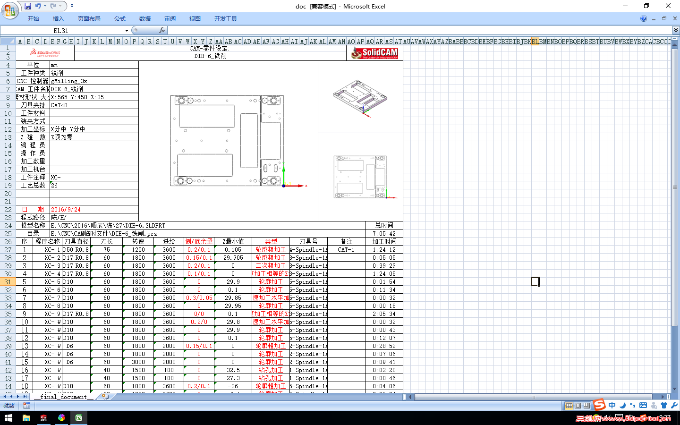Image resolution: width=680 pixels, height=425 pixels.
Task: Go to the 公式 ribbon tab
Action: [120, 19]
